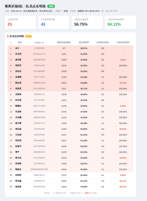Click the 5/16 call ratio cell
The width and height of the screenshot is (147, 201).
(64, 54)
